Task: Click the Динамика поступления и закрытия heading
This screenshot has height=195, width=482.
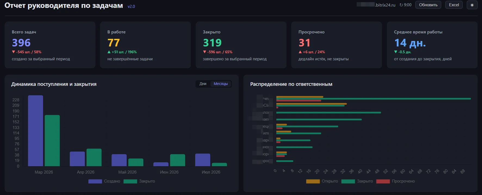Action: click(54, 84)
